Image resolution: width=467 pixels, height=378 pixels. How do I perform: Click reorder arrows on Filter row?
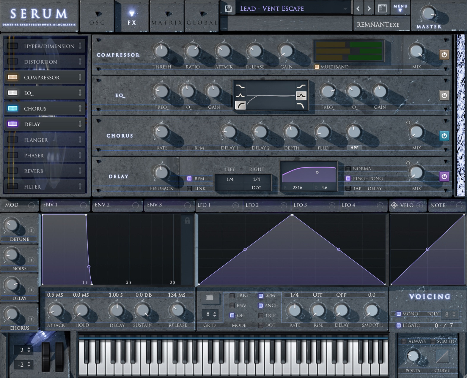(x=80, y=186)
